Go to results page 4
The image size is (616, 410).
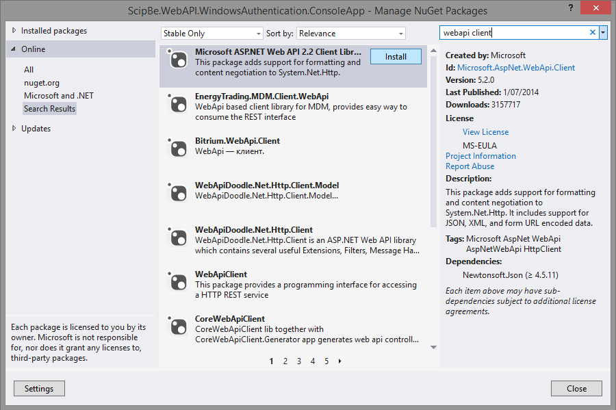[313, 361]
